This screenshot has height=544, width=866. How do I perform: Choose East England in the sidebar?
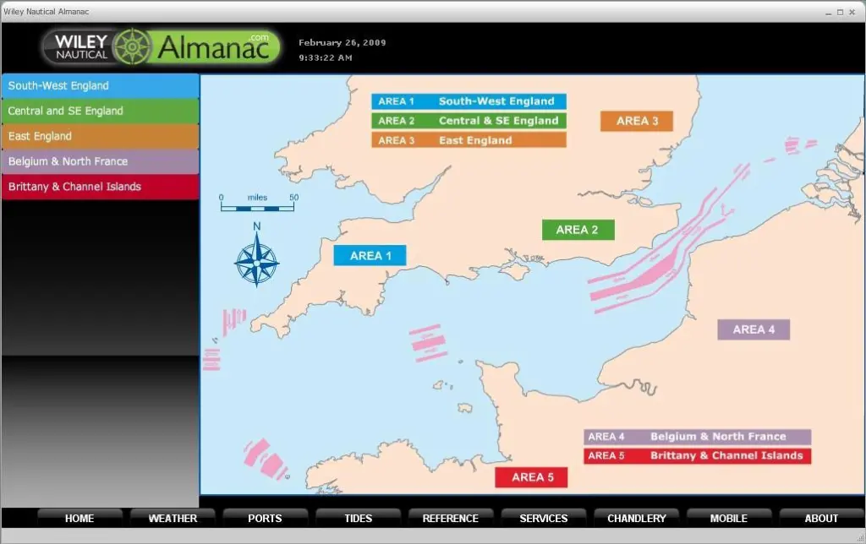[100, 136]
